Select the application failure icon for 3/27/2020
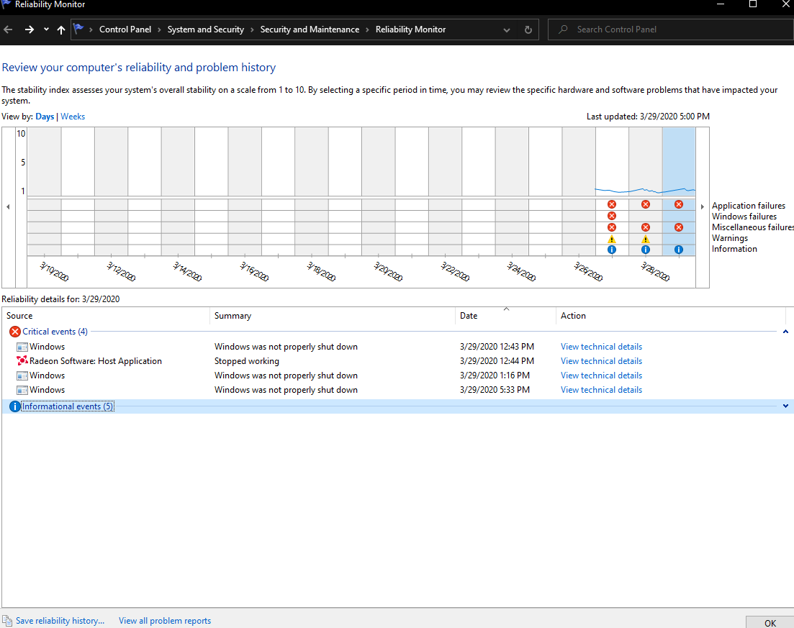Viewport: 794px width, 628px height. [612, 204]
